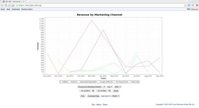Close the YBO IMS browser tab
Image resolution: width=199 pixels, height=108 pixels.
[24, 2]
